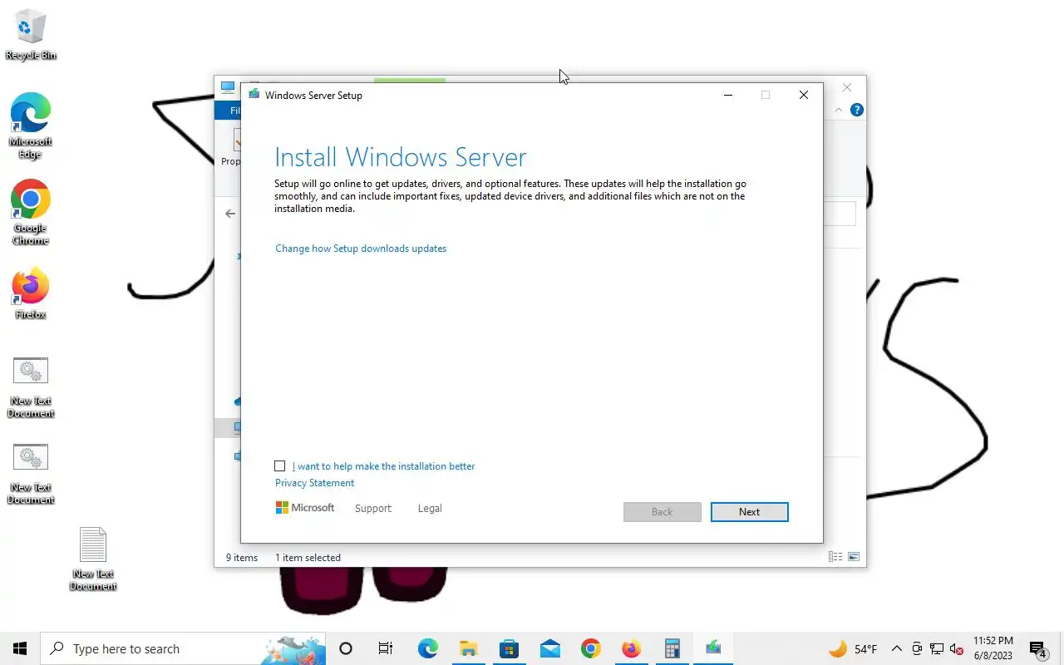Switch to Windows Setup taskbar icon
This screenshot has height=665, width=1064.
click(x=712, y=648)
